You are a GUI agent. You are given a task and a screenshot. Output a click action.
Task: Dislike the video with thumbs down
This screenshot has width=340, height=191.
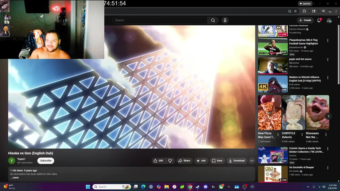pos(170,160)
